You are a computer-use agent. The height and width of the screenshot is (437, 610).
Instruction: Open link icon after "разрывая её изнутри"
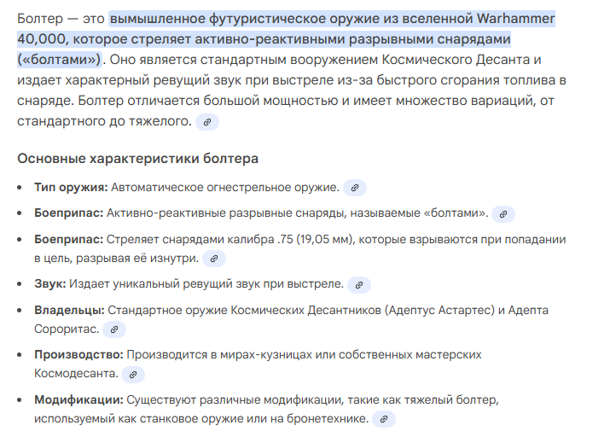tap(214, 258)
